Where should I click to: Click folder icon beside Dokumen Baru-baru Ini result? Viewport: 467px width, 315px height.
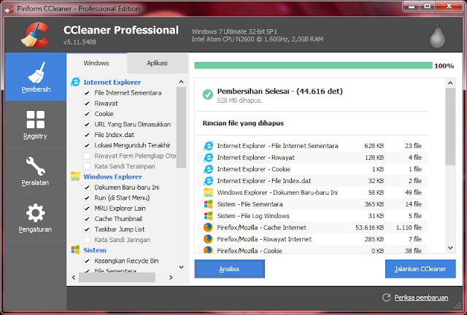point(208,192)
